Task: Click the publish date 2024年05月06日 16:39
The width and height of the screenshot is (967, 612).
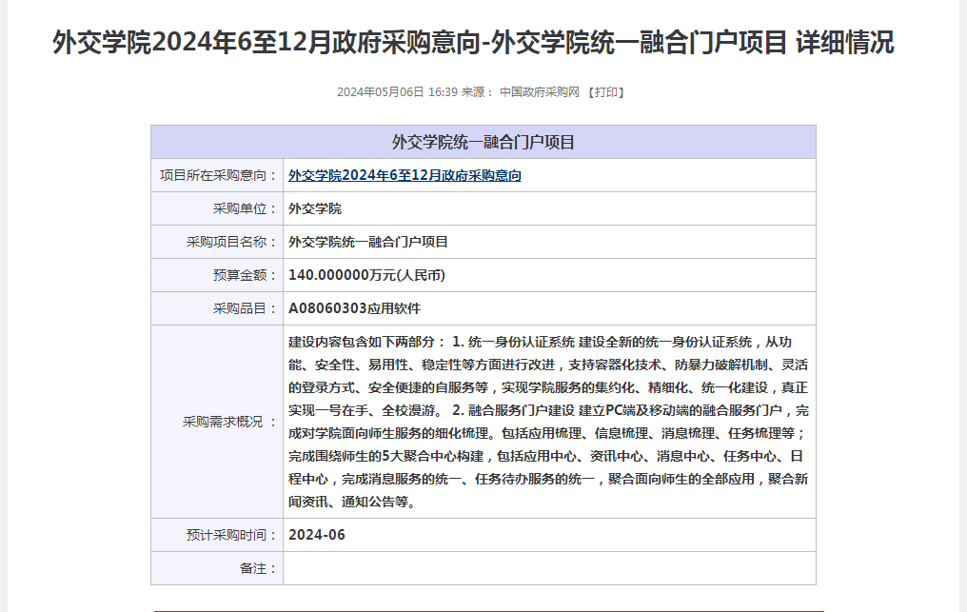Action: (x=397, y=92)
